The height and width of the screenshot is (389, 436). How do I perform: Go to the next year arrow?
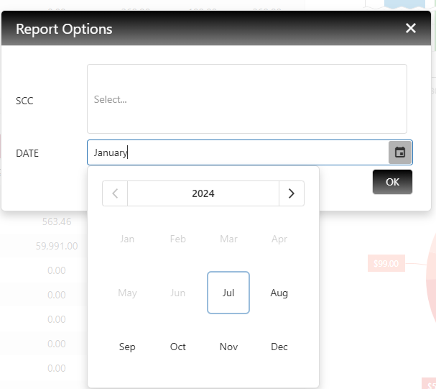292,193
